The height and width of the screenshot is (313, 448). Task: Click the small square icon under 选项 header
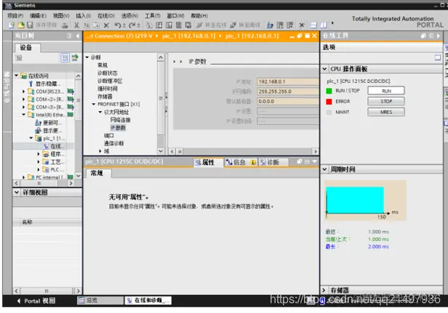click(437, 57)
